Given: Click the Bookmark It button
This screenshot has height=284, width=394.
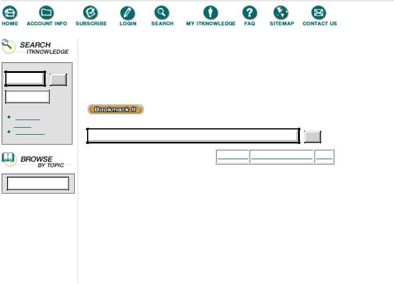Looking at the screenshot, I should click(x=115, y=109).
